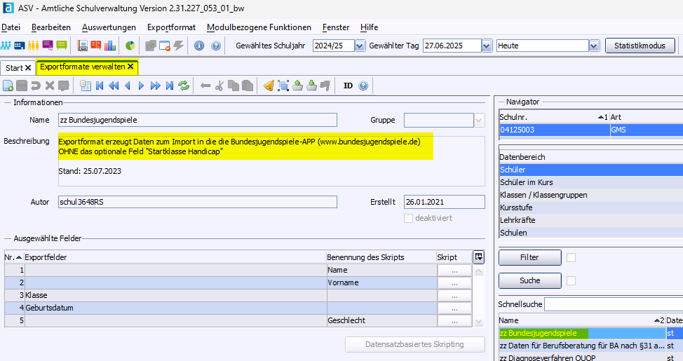
Task: Open the Gewähltes Schuljahr dropdown
Action: click(x=360, y=46)
